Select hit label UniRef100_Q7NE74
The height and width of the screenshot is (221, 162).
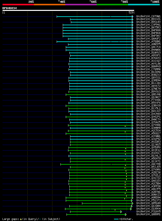[x=148, y=89]
